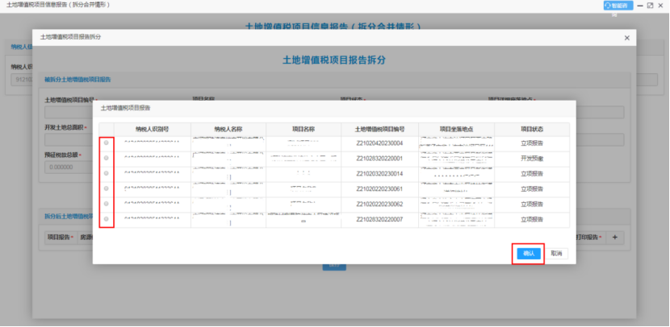This screenshot has height=327, width=670.
Task: Minimize the main window
Action: (x=639, y=6)
